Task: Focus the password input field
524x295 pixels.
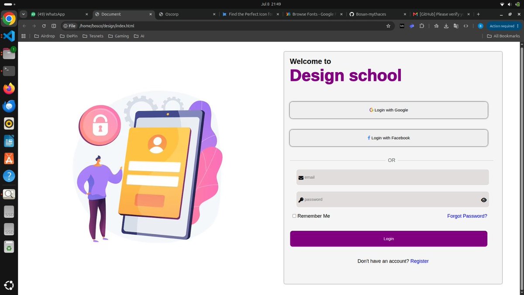Action: tap(393, 199)
